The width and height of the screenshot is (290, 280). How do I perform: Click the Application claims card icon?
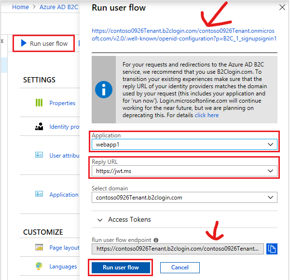(x=39, y=194)
